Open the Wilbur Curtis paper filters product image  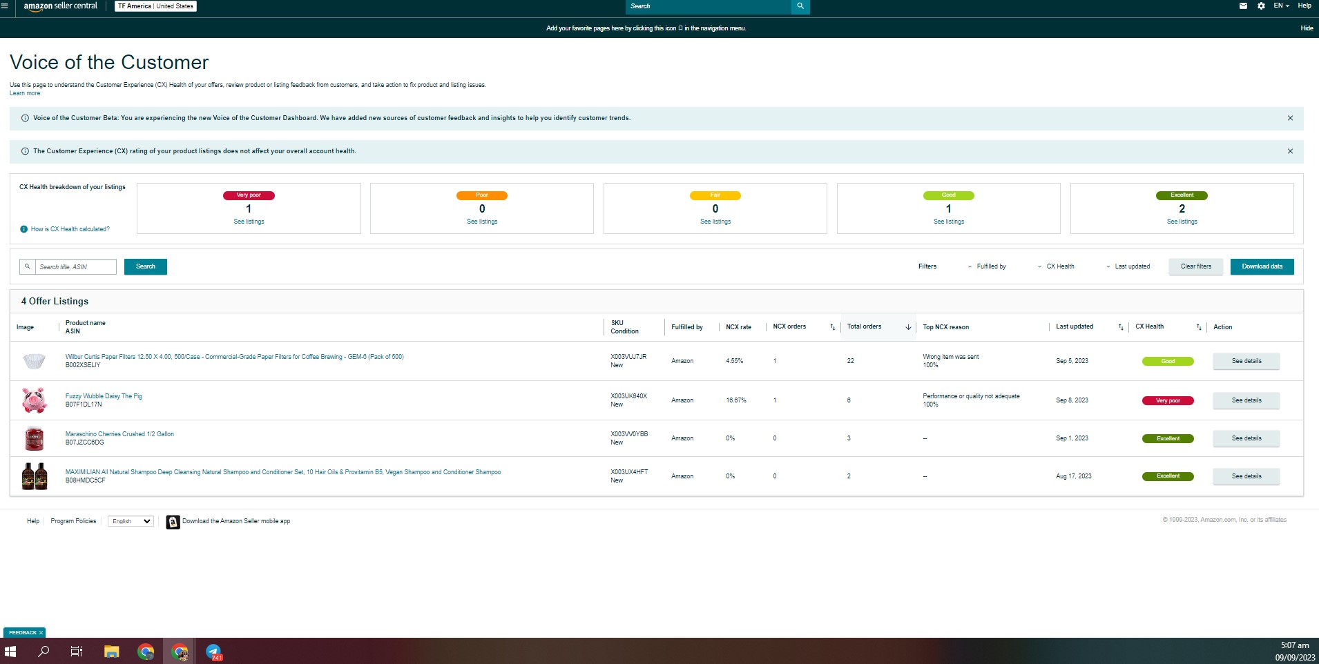[34, 361]
